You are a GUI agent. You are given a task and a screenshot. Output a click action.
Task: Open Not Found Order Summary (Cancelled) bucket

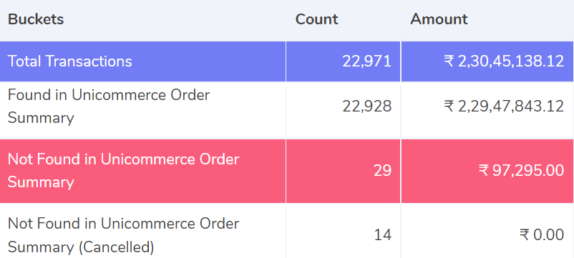[x=123, y=235]
